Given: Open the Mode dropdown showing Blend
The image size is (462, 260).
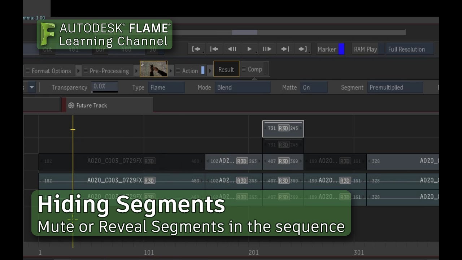Looking at the screenshot, I should [x=243, y=87].
